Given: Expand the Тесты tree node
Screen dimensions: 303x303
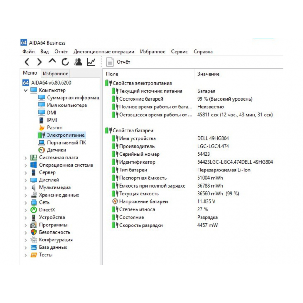Looking at the screenshot, I should 26,255.
